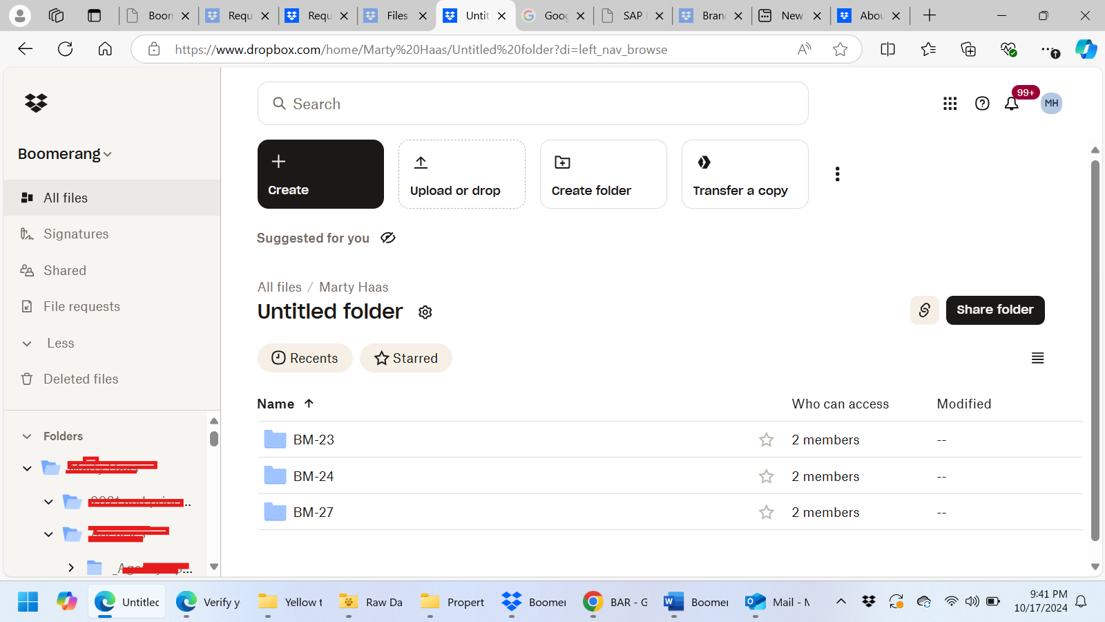Click the MH account avatar
The height and width of the screenshot is (622, 1105).
[1050, 103]
